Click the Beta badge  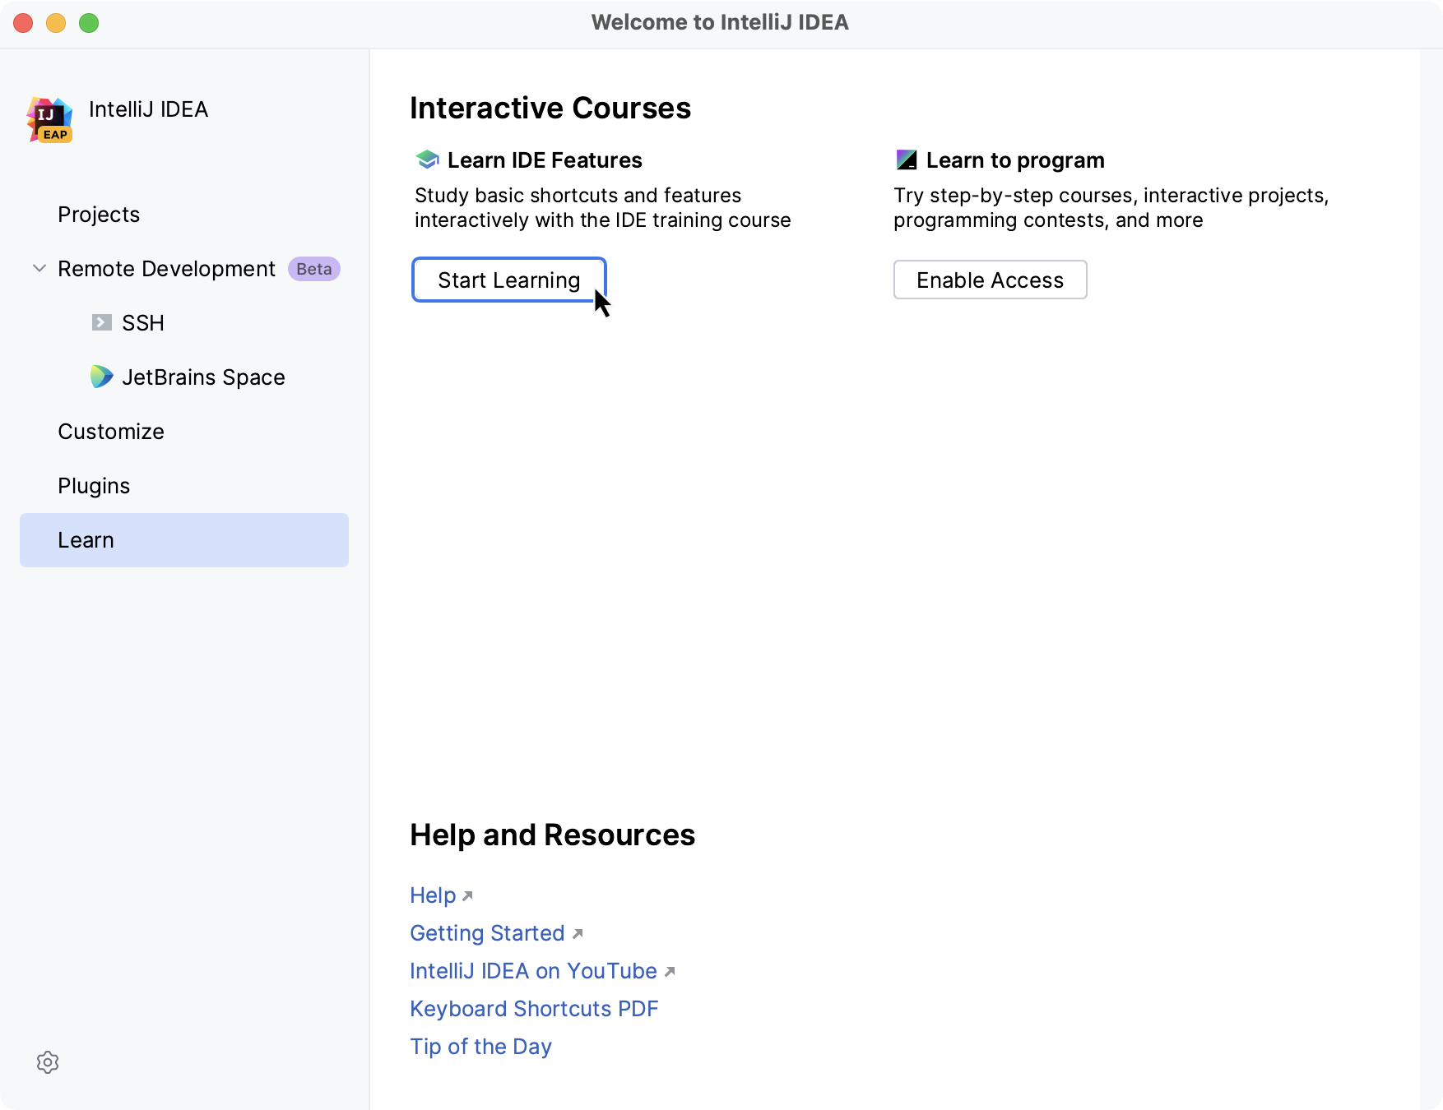click(314, 269)
